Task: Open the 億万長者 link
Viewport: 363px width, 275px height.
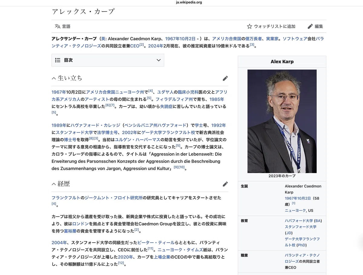Action: point(253,39)
